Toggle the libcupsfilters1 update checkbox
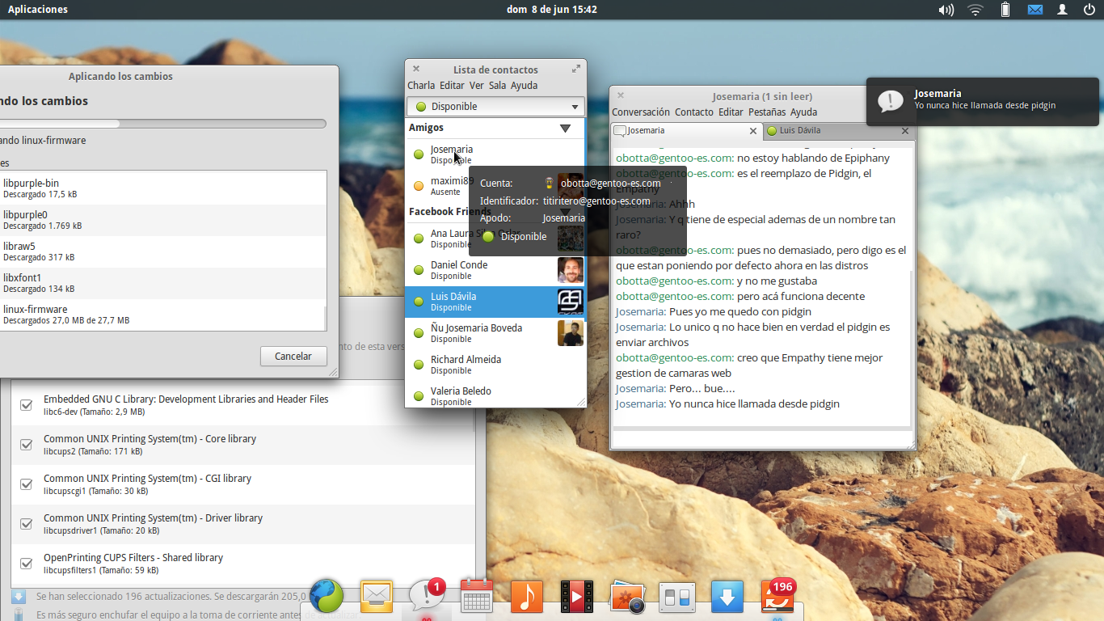Screen dimensions: 1104x621 tap(26, 564)
